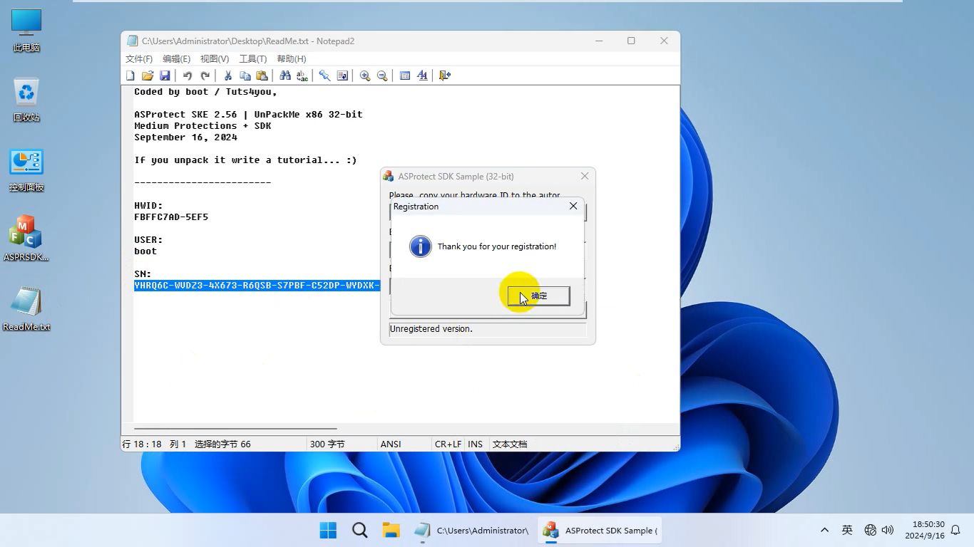Viewport: 974px width, 547px height.
Task: Click the highlighted SN serial line
Action: click(x=257, y=286)
